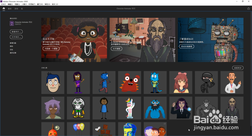This screenshot has width=252, height=136.
Task: Select the three-person family puppet
Action: pyautogui.click(x=155, y=129)
